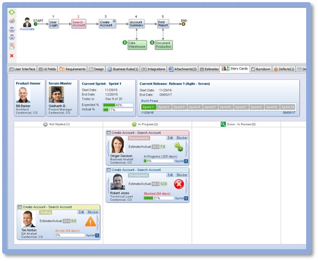
Task: Click the small gear badge on Create Account step
Action: pyautogui.click(x=114, y=21)
